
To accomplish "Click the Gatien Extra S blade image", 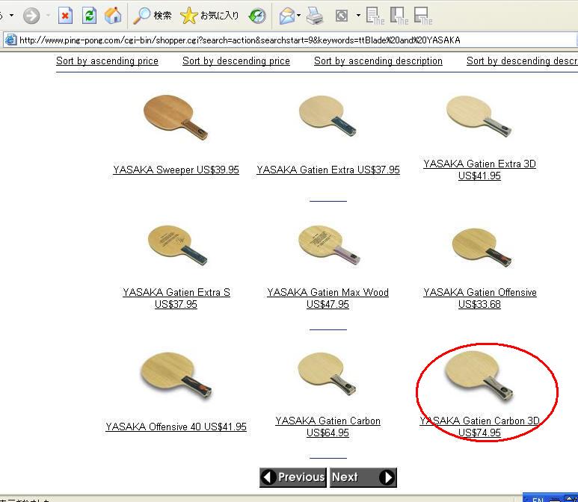I will (177, 245).
